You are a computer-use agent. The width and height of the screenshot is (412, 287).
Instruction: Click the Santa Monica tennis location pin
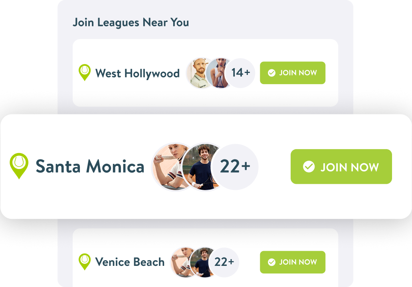click(x=19, y=165)
